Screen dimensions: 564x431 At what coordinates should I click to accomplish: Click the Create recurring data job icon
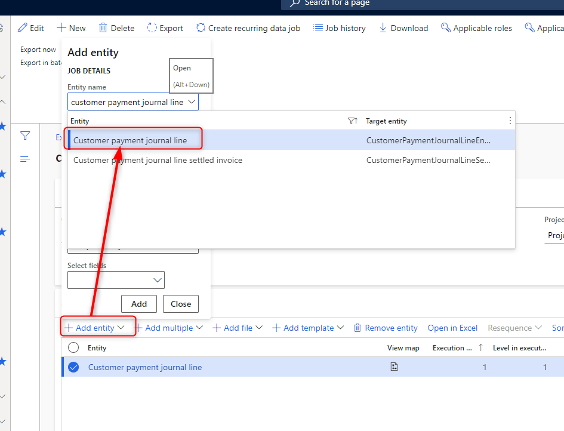point(201,28)
